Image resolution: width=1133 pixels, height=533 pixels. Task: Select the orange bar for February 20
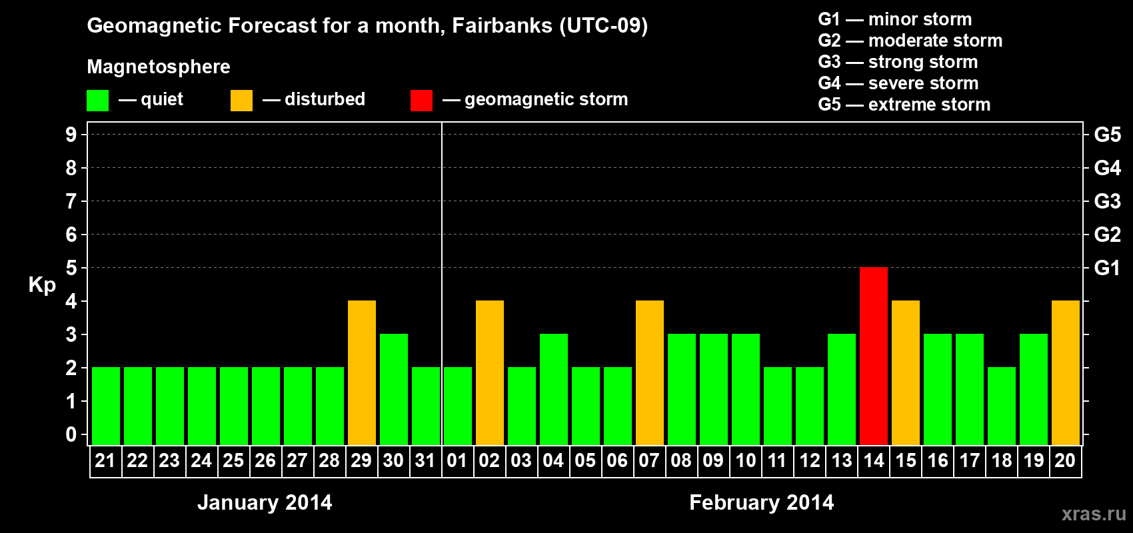click(x=1066, y=372)
